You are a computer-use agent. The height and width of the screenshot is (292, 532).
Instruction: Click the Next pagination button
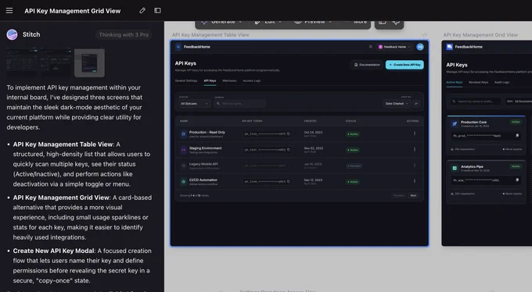[x=413, y=195]
